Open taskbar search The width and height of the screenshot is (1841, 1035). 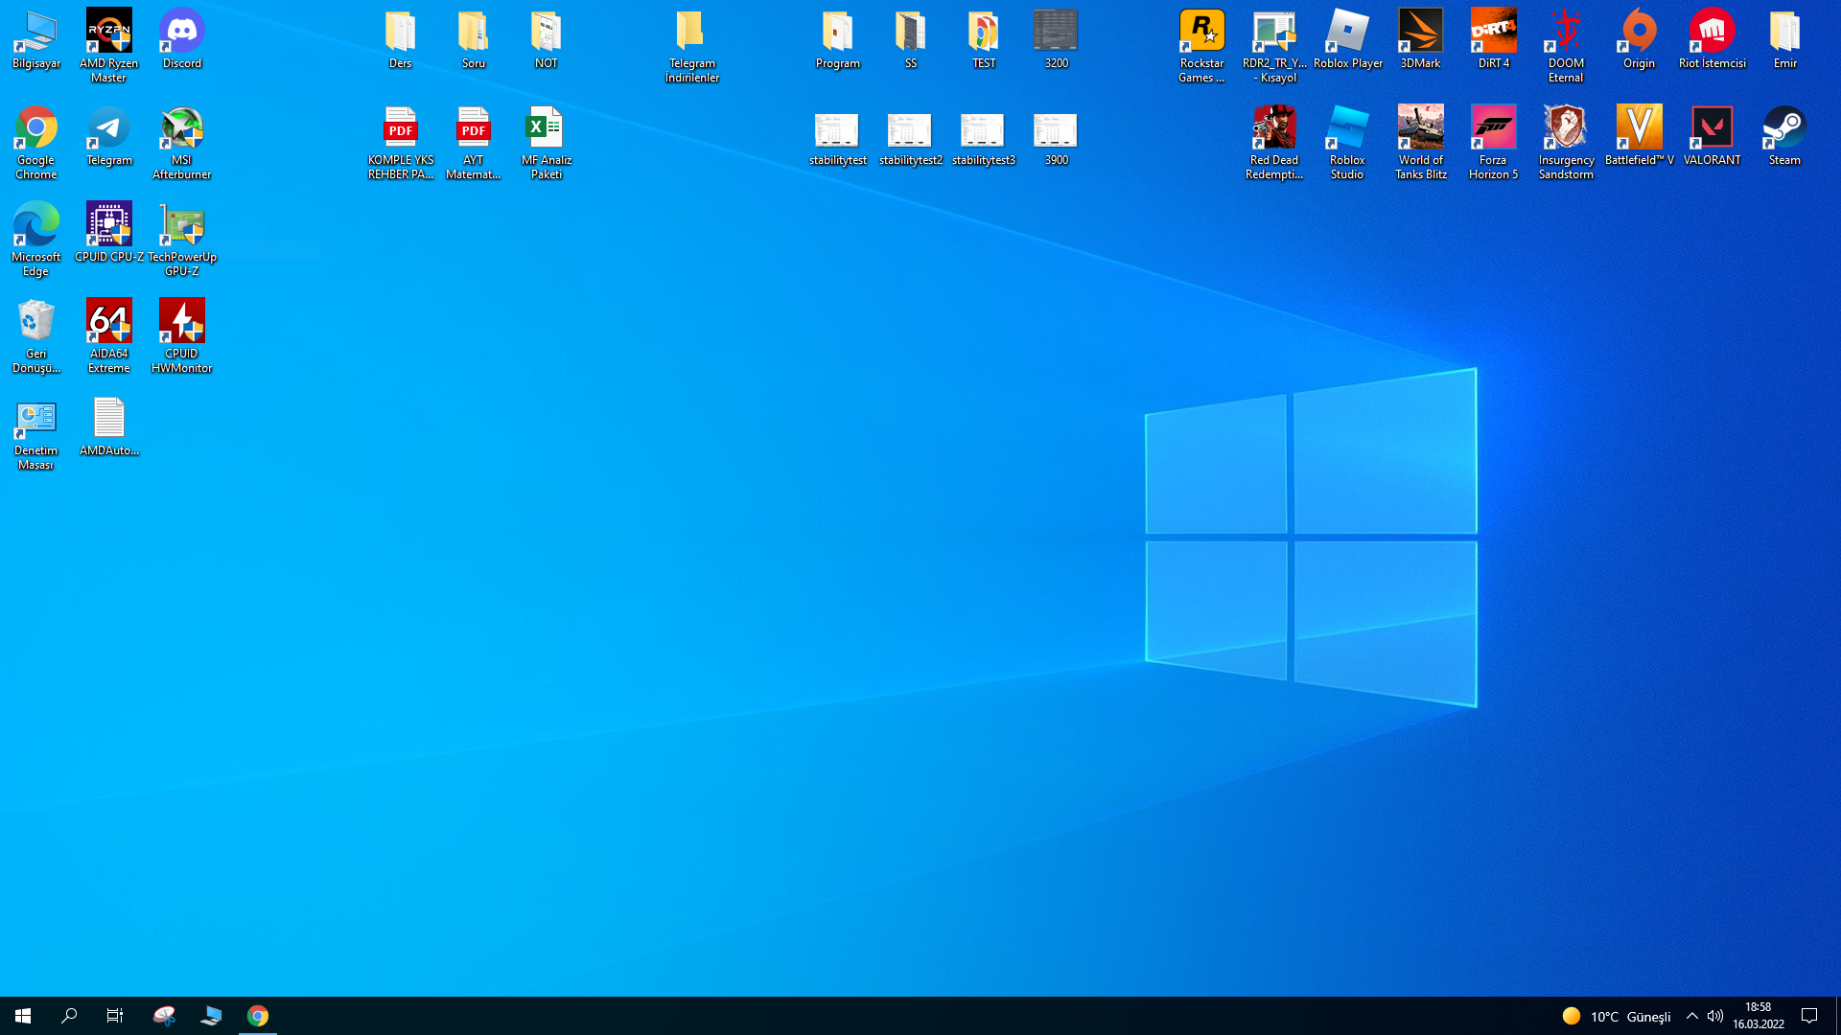pyautogui.click(x=69, y=1016)
